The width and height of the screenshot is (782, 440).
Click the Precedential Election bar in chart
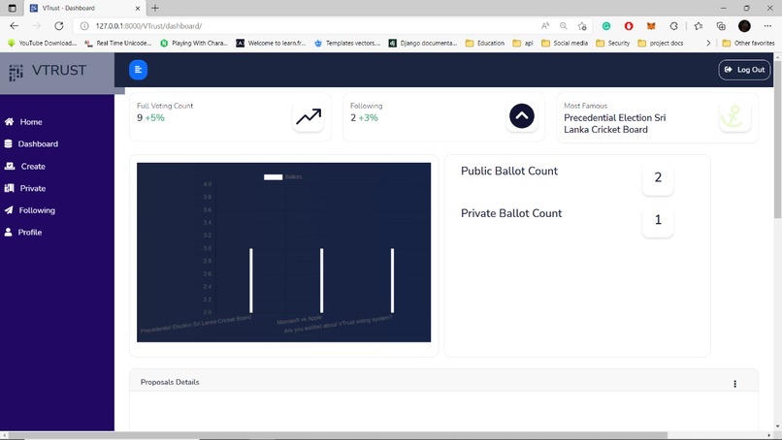click(x=251, y=280)
